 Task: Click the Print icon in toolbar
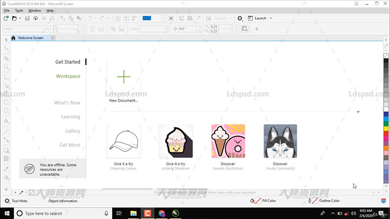click(52, 18)
